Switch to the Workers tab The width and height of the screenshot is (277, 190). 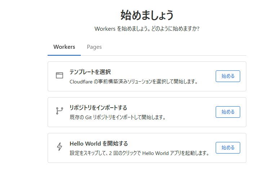(64, 47)
